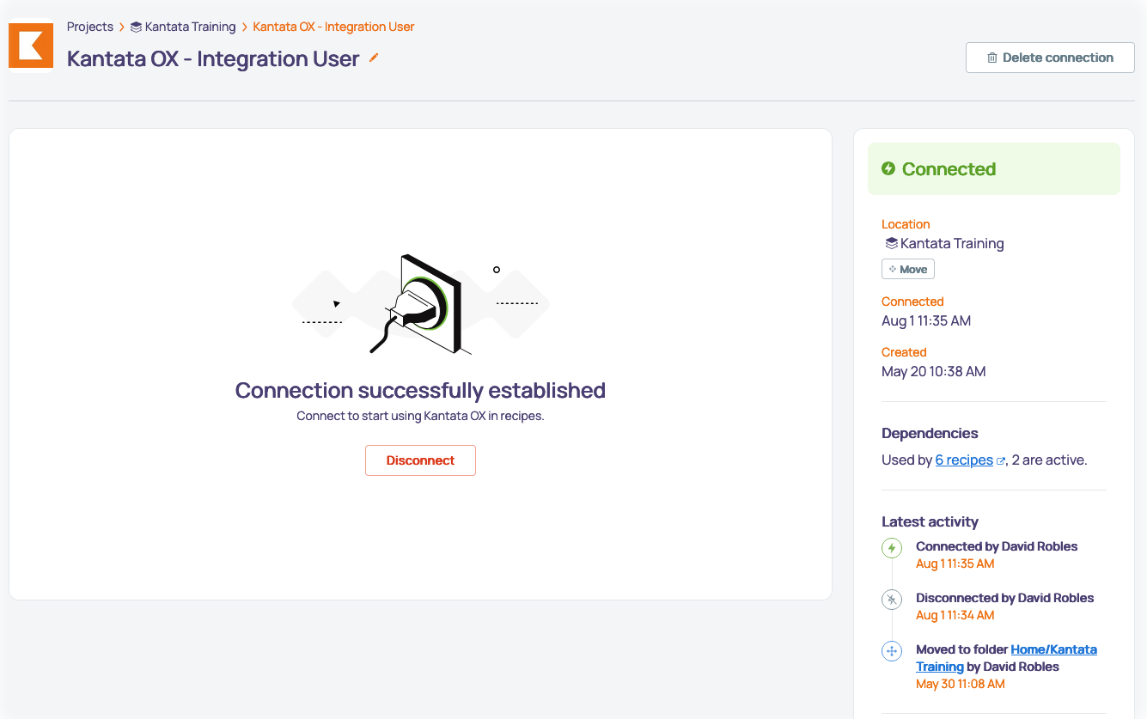Image resolution: width=1147 pixels, height=719 pixels.
Task: Click the Kantata Training location name
Action: 952,243
